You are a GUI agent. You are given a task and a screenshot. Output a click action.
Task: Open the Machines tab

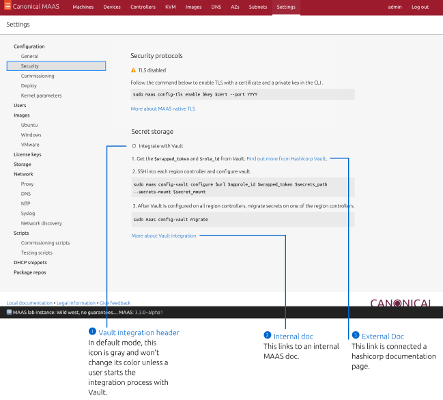pos(83,7)
